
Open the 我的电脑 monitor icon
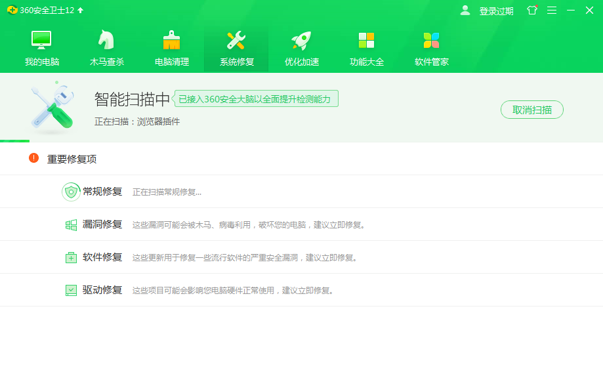point(41,40)
